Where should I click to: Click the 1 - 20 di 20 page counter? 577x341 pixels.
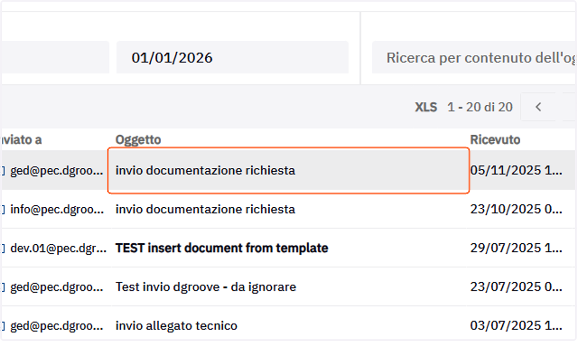480,107
